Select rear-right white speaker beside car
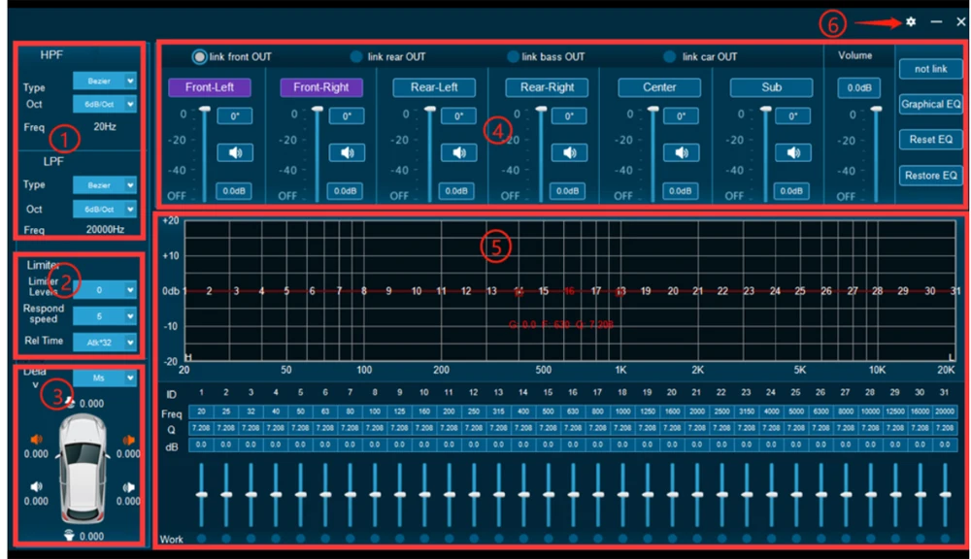The width and height of the screenshot is (971, 559). [x=128, y=486]
